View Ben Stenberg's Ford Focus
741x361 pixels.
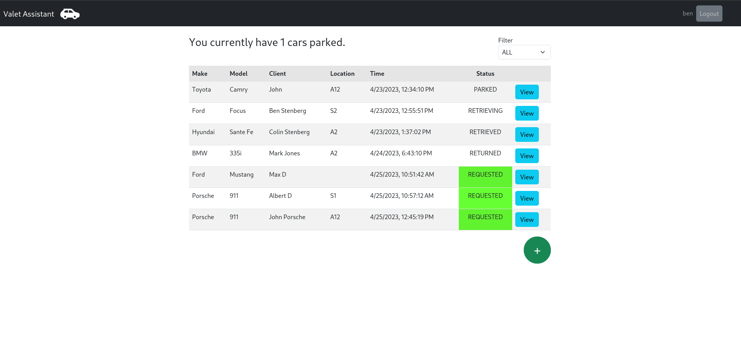click(x=526, y=113)
